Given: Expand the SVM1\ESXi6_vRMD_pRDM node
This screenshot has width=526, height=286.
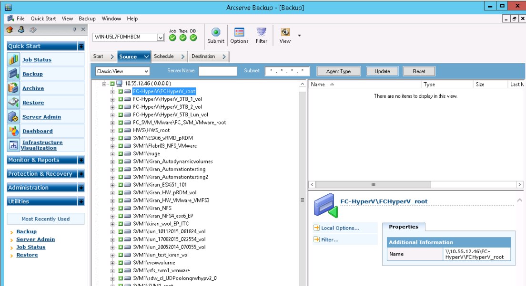Looking at the screenshot, I should pos(113,138).
